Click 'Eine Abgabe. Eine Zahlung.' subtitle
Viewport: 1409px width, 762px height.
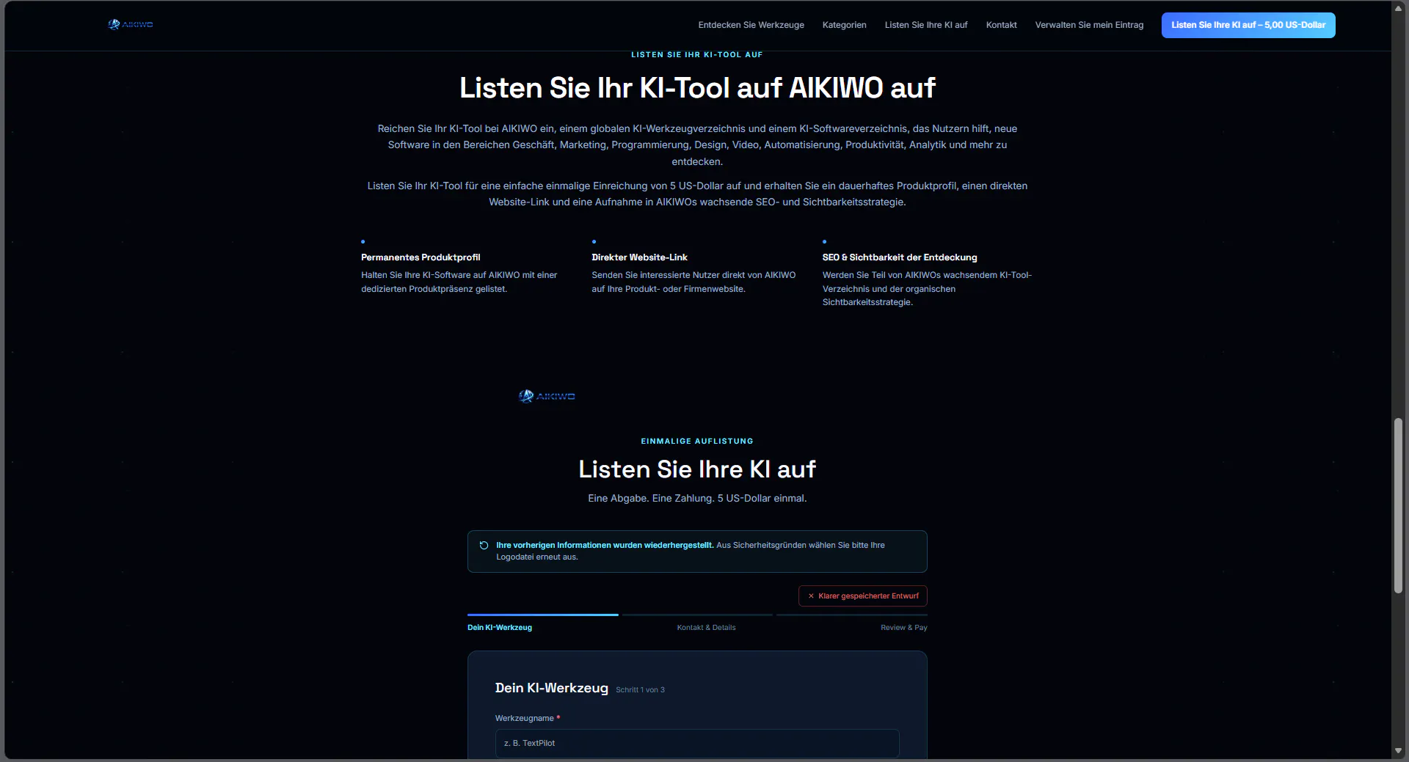[x=697, y=498]
